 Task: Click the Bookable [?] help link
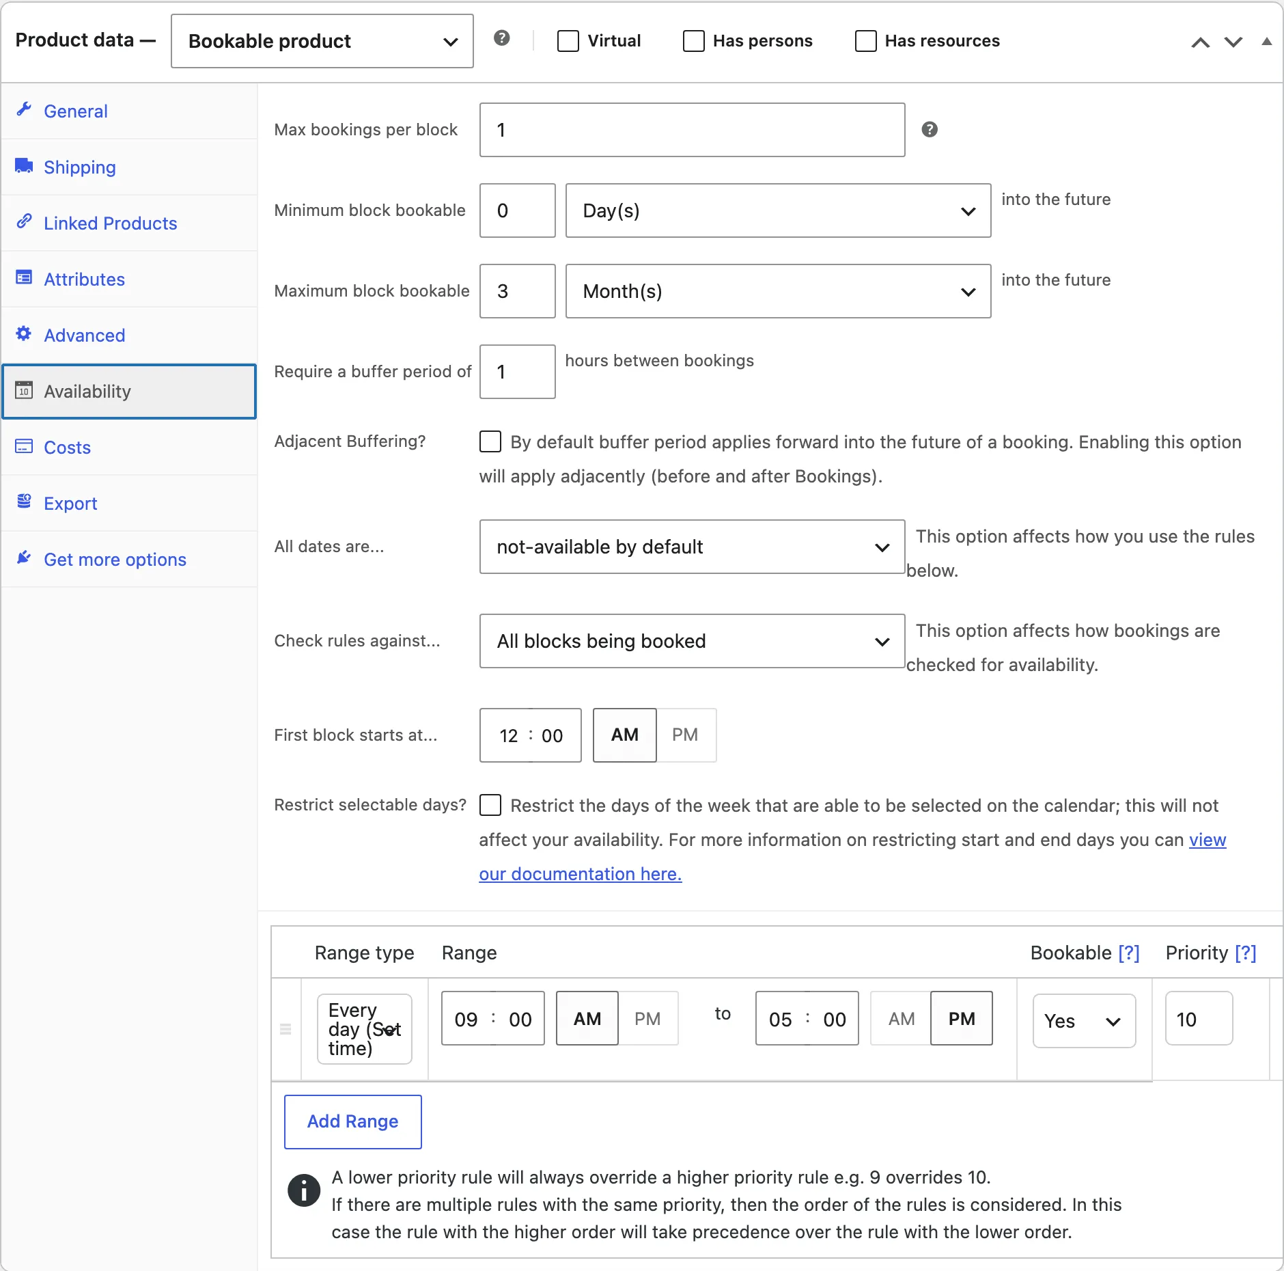coord(1129,953)
